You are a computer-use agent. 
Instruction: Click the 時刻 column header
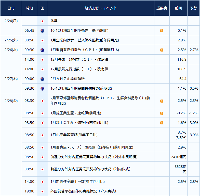[x=30, y=8]
